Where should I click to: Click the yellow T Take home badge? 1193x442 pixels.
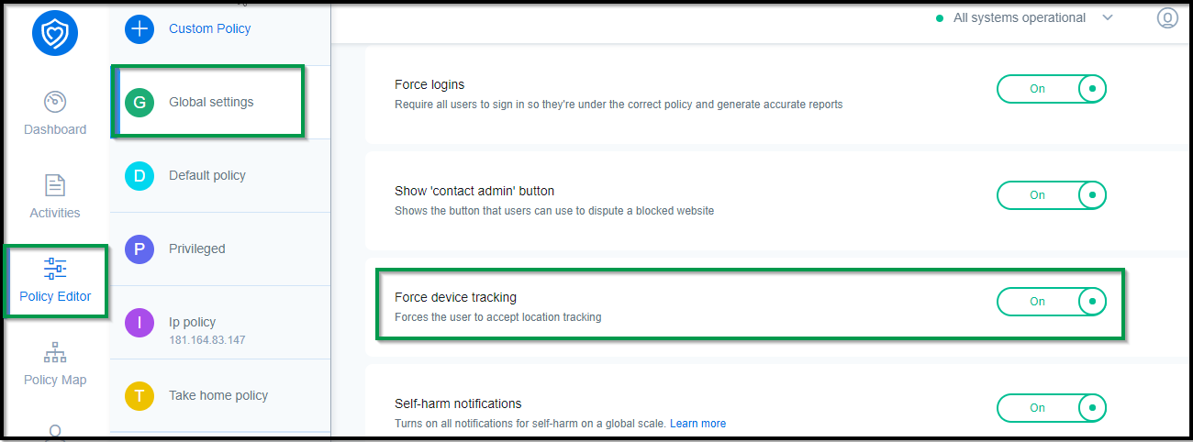pyautogui.click(x=139, y=395)
